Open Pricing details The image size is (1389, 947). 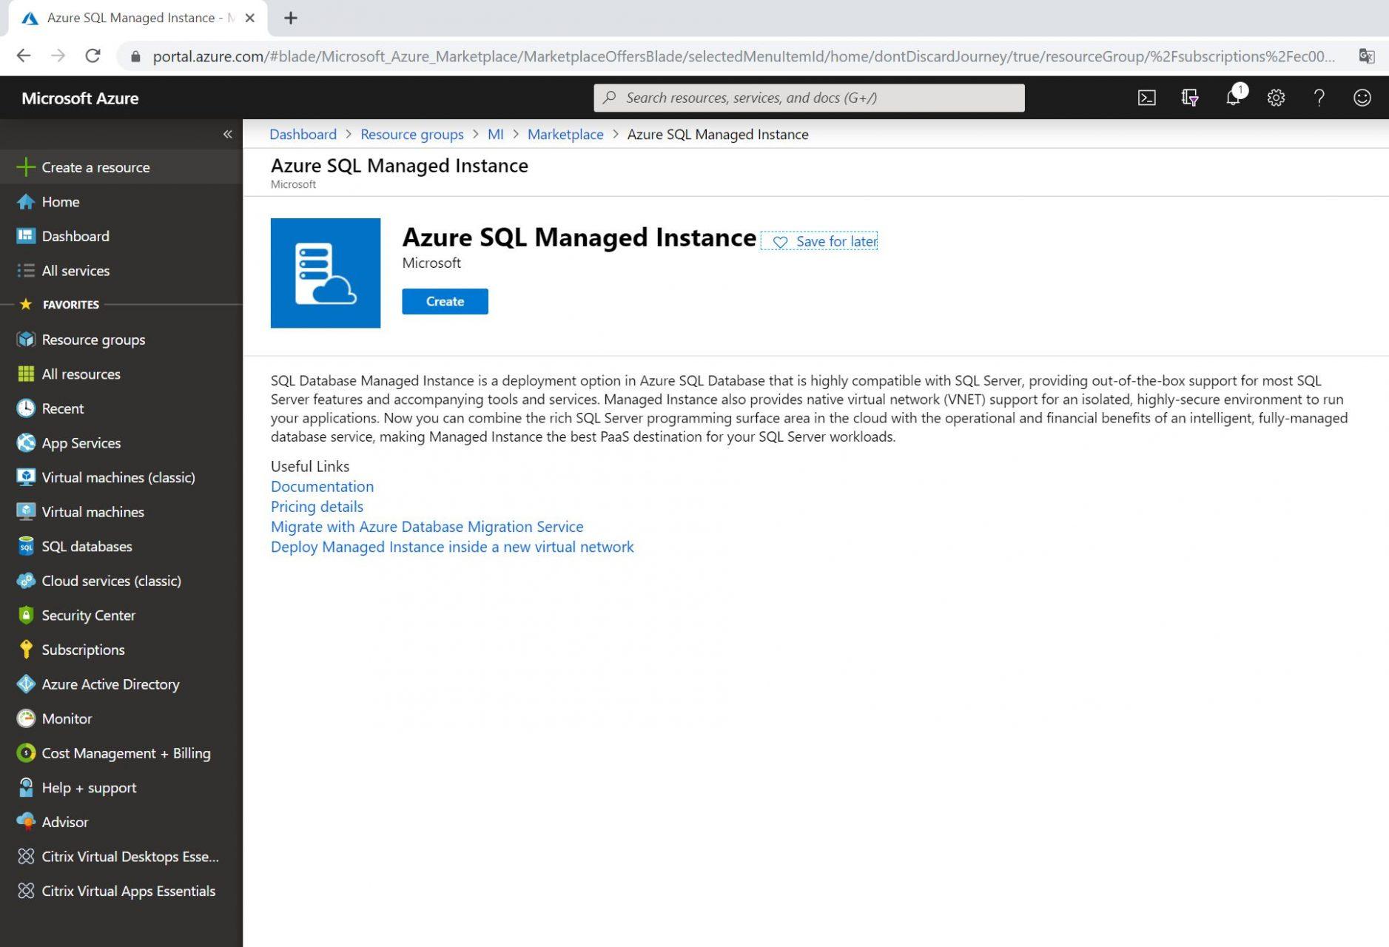(x=317, y=506)
